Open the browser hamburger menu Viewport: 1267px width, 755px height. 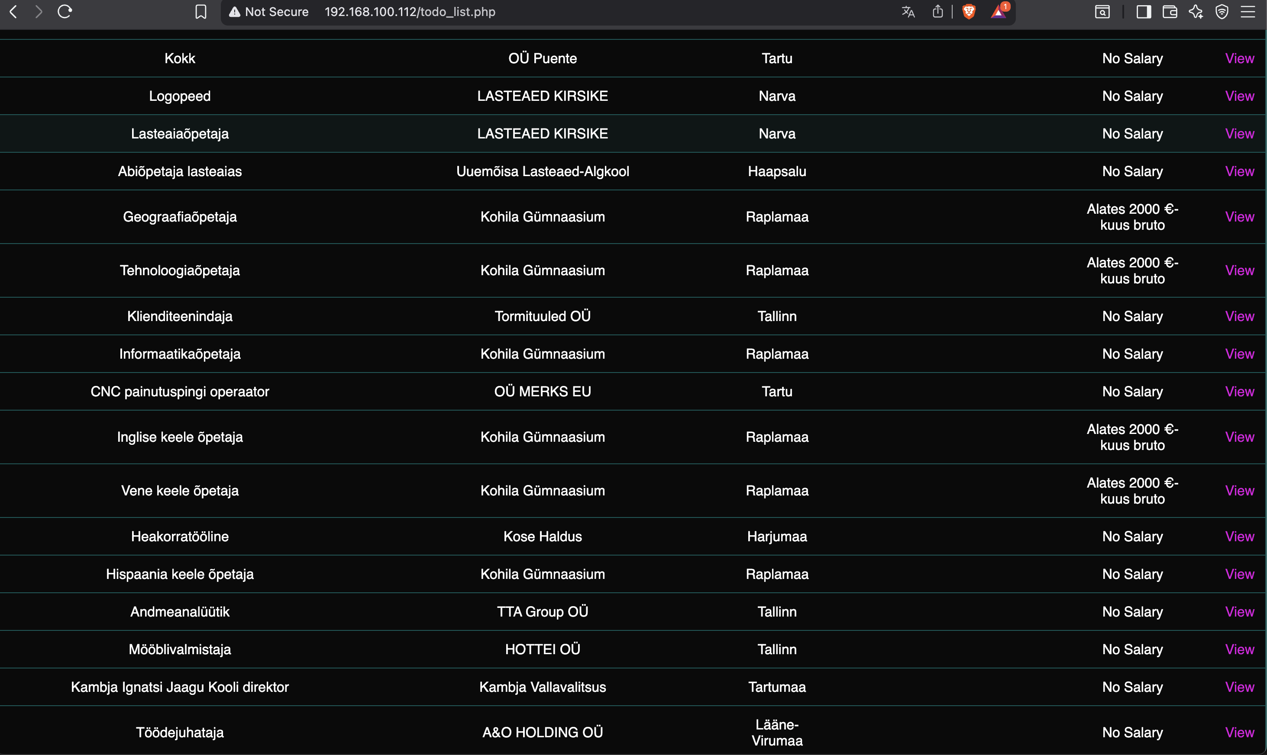[1248, 12]
